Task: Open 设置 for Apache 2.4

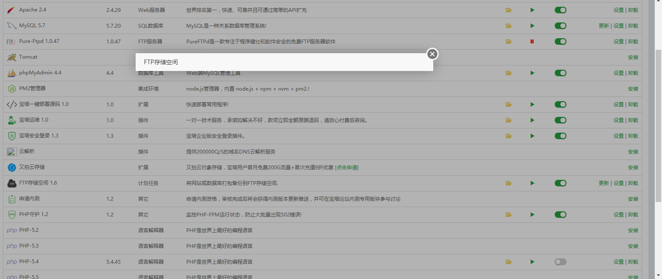Action: click(619, 10)
